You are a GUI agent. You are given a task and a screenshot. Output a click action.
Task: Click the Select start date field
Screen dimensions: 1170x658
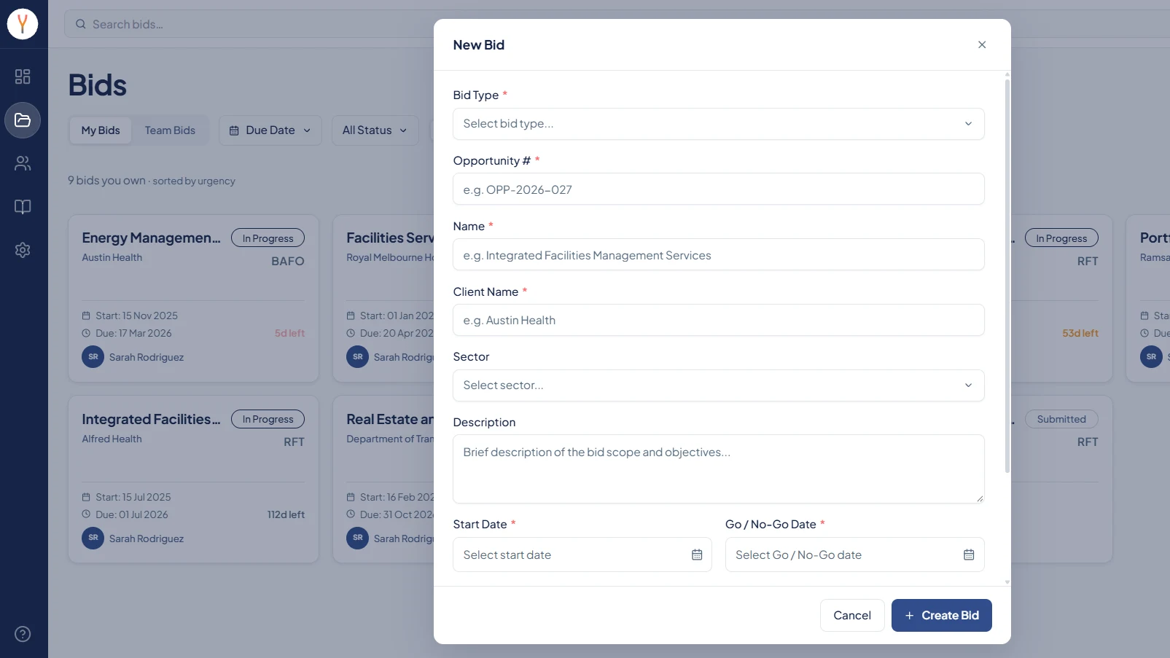[x=582, y=555]
